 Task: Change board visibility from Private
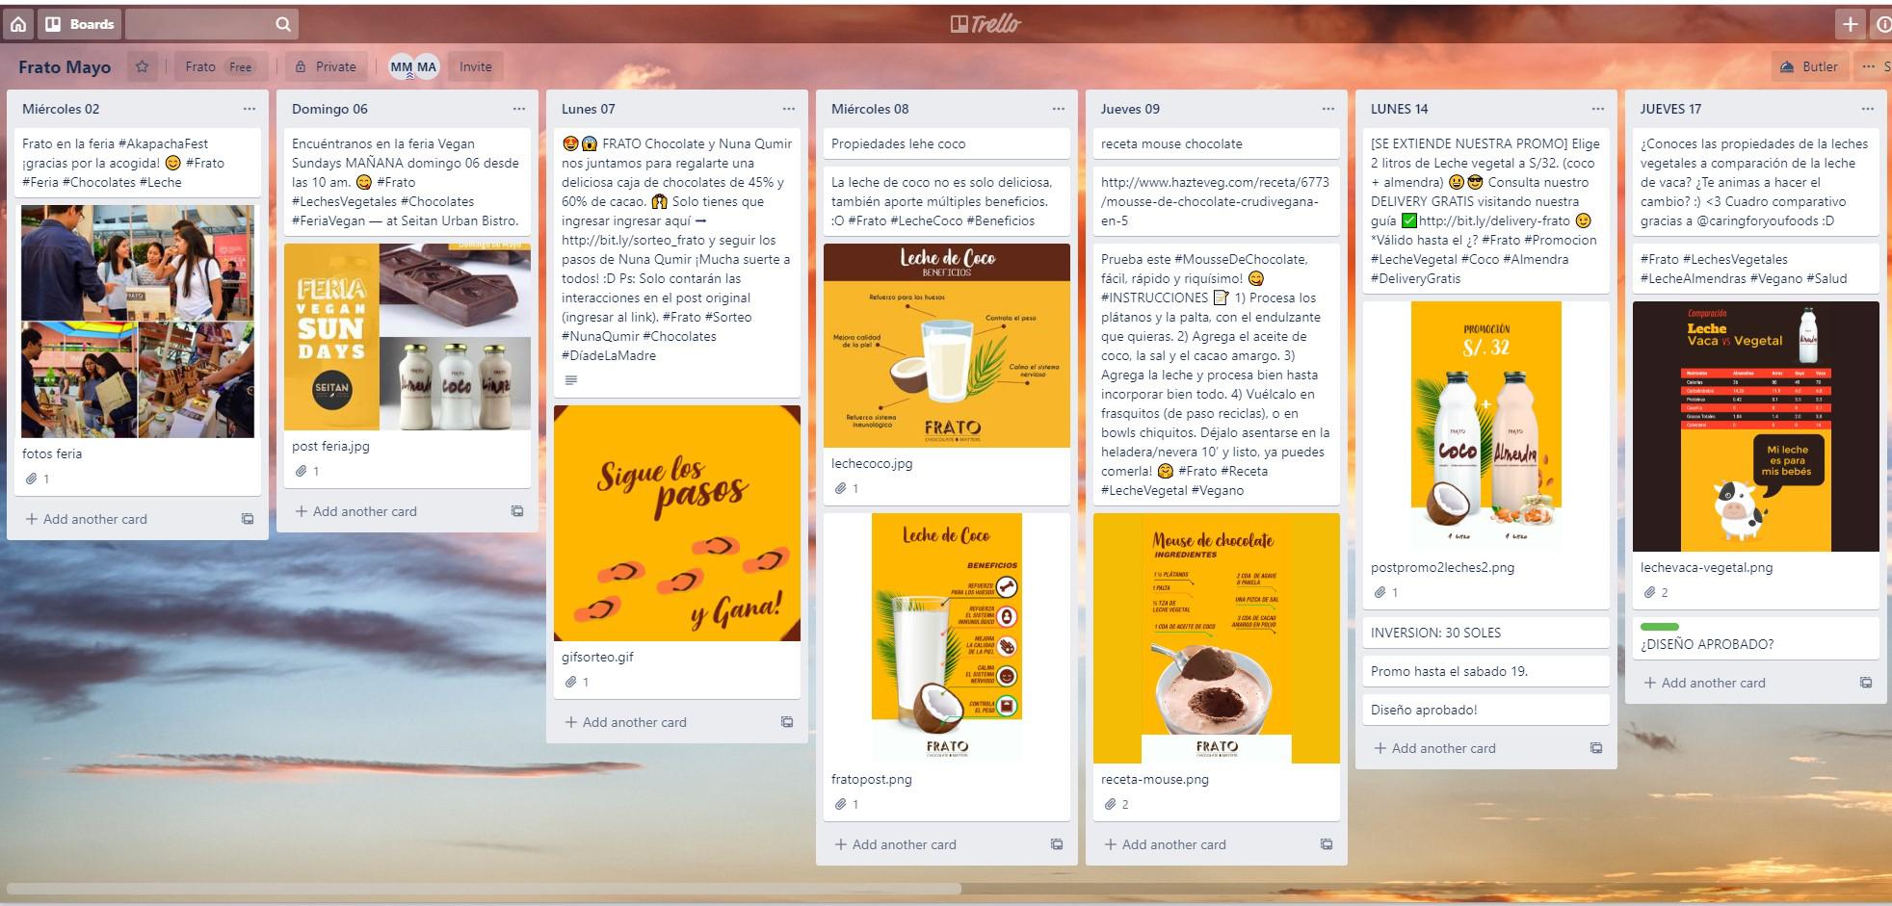tap(326, 66)
